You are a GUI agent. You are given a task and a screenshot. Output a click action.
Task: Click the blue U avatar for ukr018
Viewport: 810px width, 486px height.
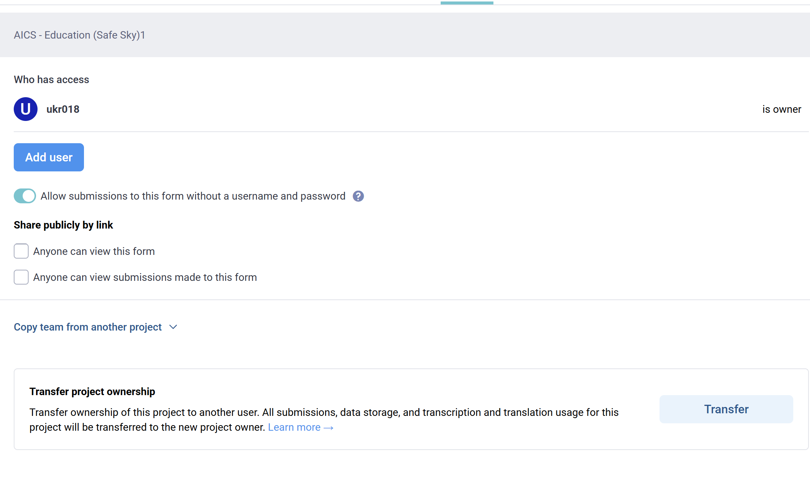tap(26, 109)
